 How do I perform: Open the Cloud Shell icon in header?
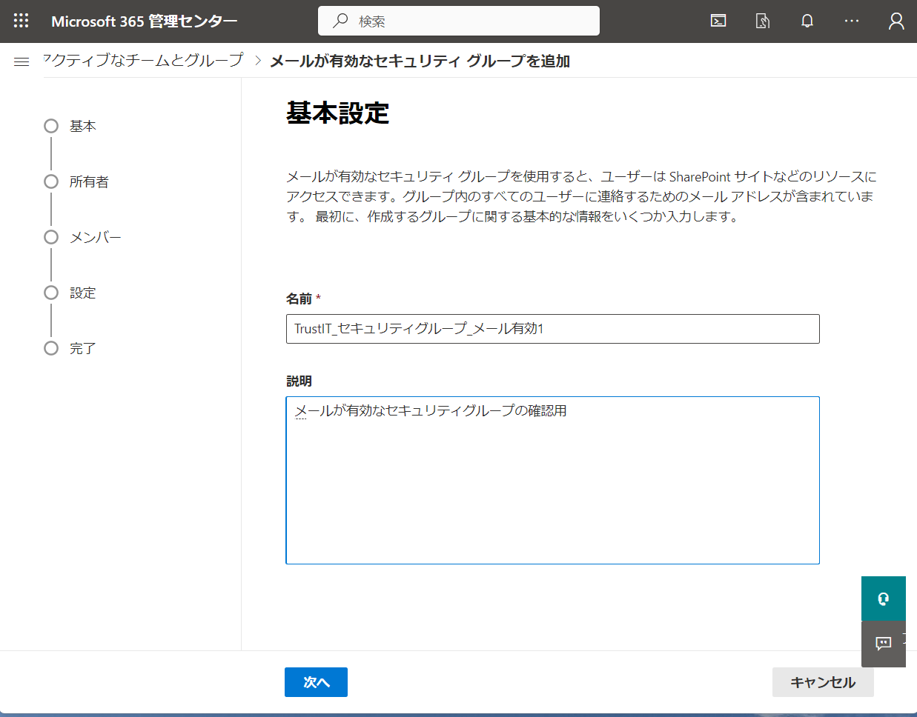click(x=718, y=21)
